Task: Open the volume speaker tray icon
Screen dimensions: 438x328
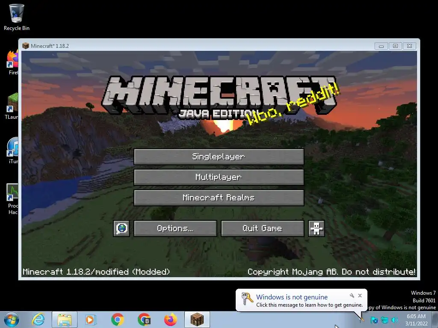Action: point(395,320)
